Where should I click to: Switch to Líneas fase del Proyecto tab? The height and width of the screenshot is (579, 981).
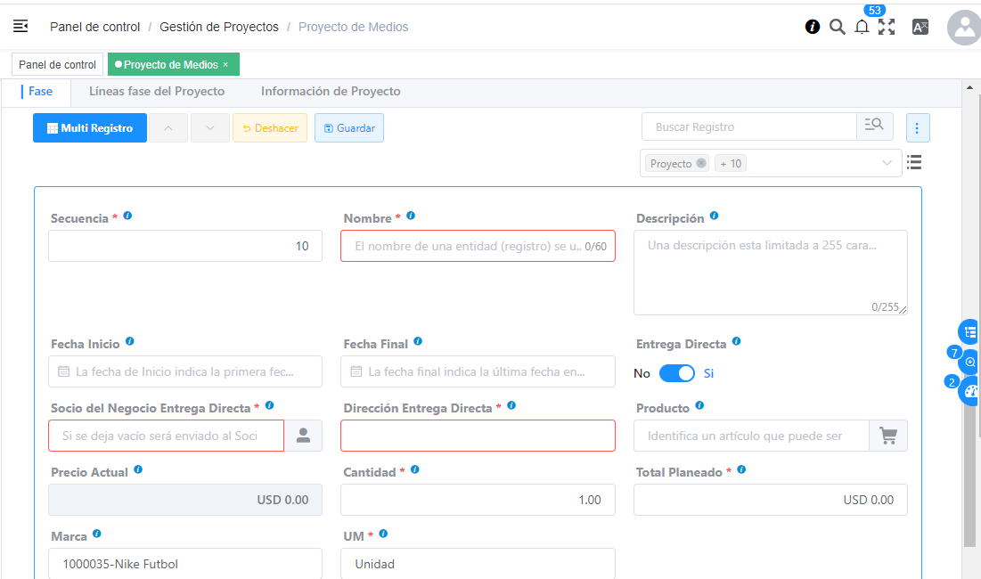(x=157, y=92)
